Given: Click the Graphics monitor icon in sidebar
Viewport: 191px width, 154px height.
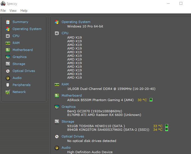Looking at the screenshot, I should click(x=8, y=57).
